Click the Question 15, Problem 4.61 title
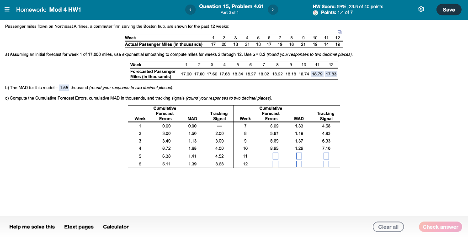 coord(231,6)
